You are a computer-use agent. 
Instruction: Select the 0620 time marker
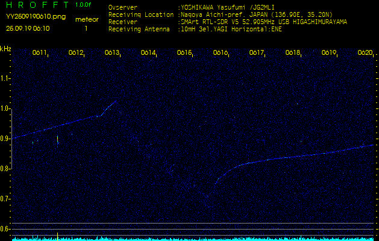[x=365, y=53]
